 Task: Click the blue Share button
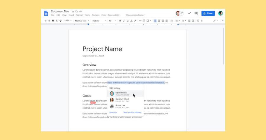click(208, 13)
